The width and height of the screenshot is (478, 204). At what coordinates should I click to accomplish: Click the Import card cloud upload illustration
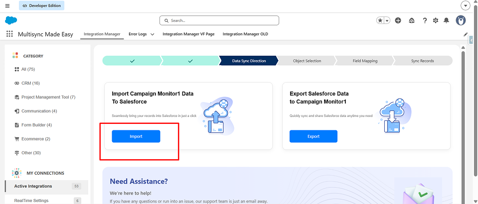click(217, 116)
